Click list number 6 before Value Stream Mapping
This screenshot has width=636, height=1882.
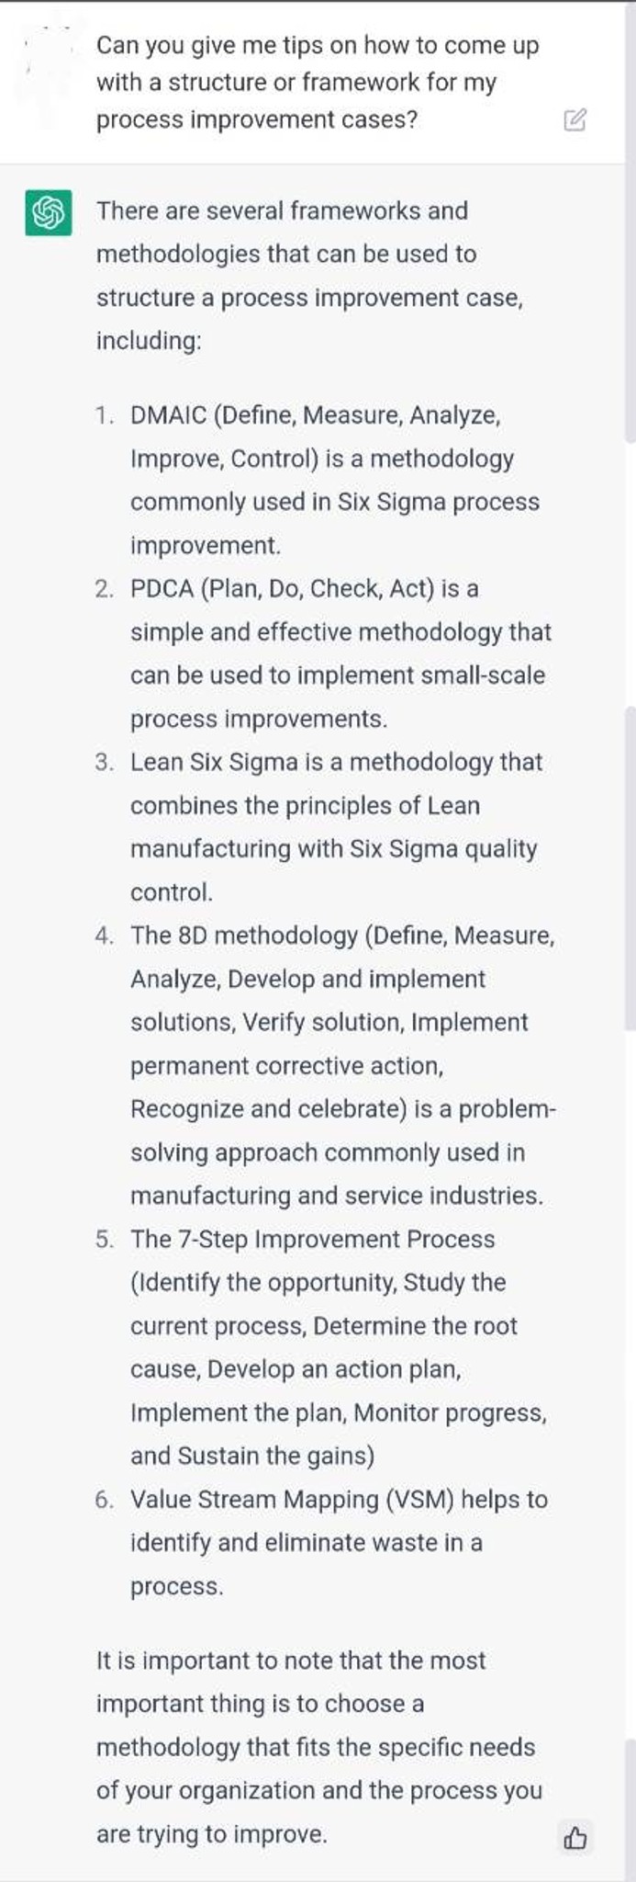[x=105, y=1500]
